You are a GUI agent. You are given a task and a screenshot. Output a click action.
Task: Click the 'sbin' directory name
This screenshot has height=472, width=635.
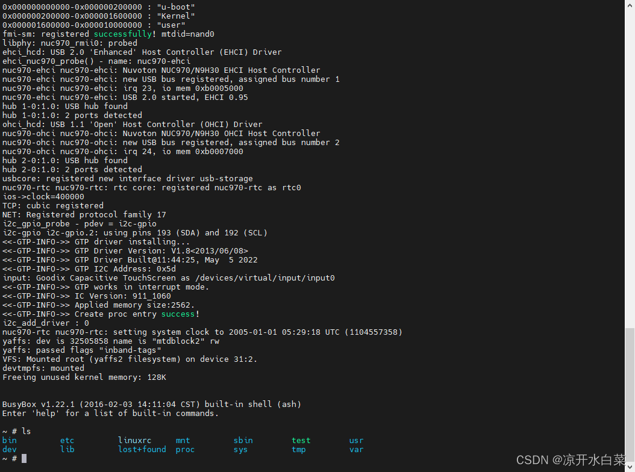click(243, 440)
